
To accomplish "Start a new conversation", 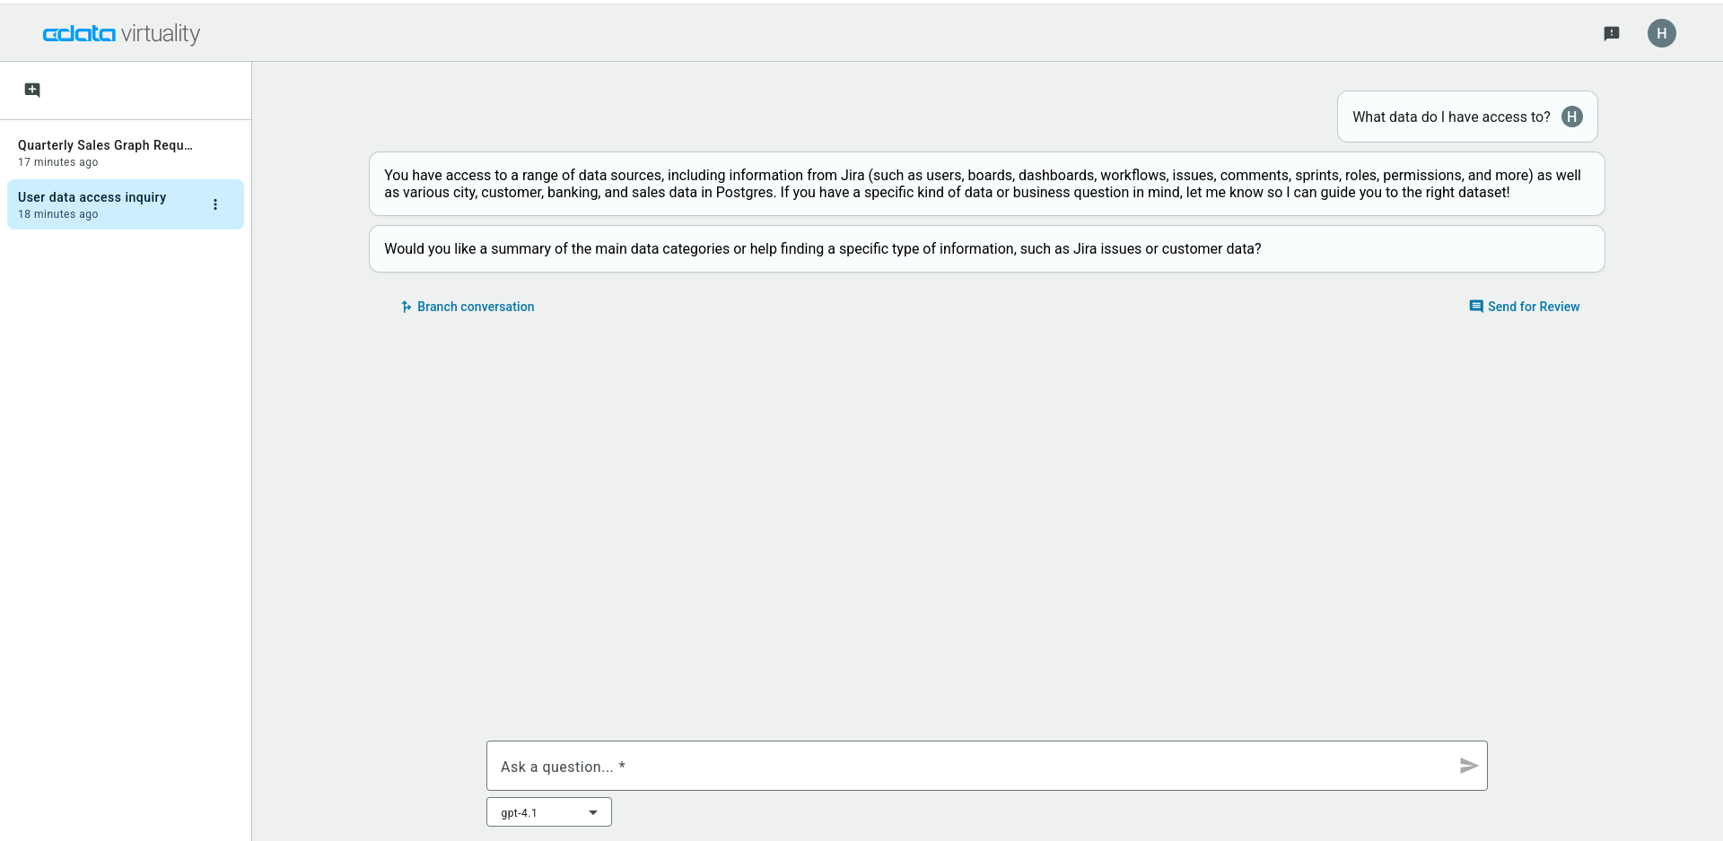I will pyautogui.click(x=32, y=90).
